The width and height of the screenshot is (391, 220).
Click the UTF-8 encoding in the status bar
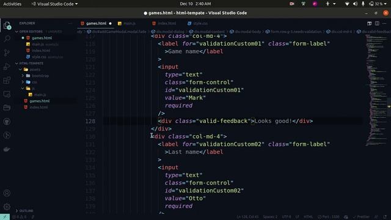pyautogui.click(x=287, y=217)
